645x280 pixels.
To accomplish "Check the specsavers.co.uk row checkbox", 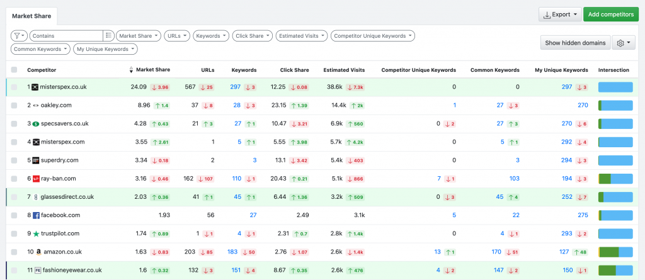I will coord(14,124).
